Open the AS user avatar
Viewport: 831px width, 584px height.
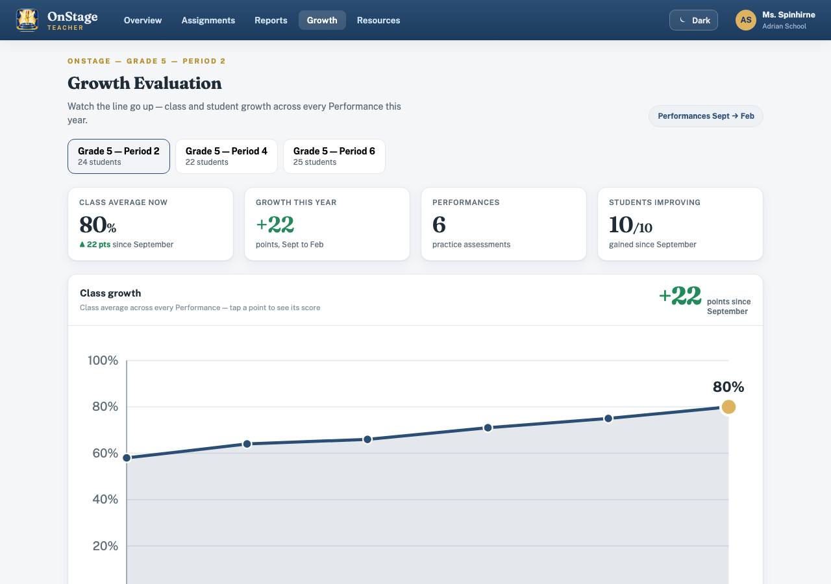(x=746, y=20)
